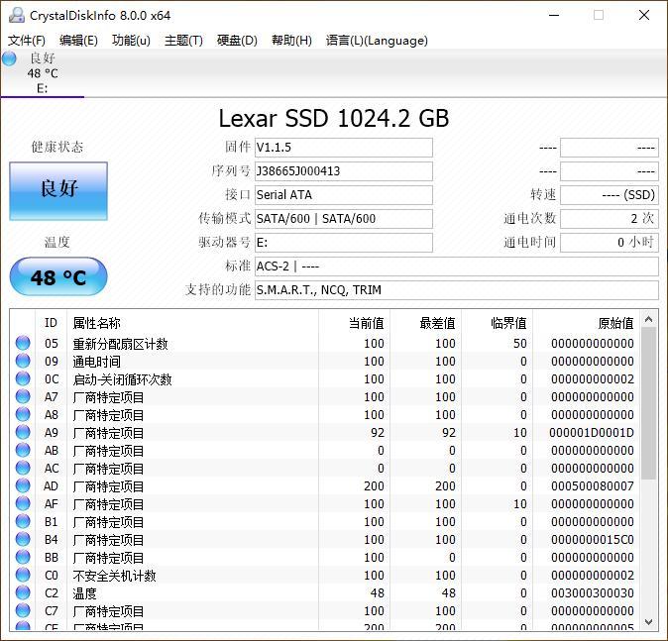Screen dimensions: 668x641
Task: Click the firmware field V1.1.5
Action: pyautogui.click(x=343, y=148)
